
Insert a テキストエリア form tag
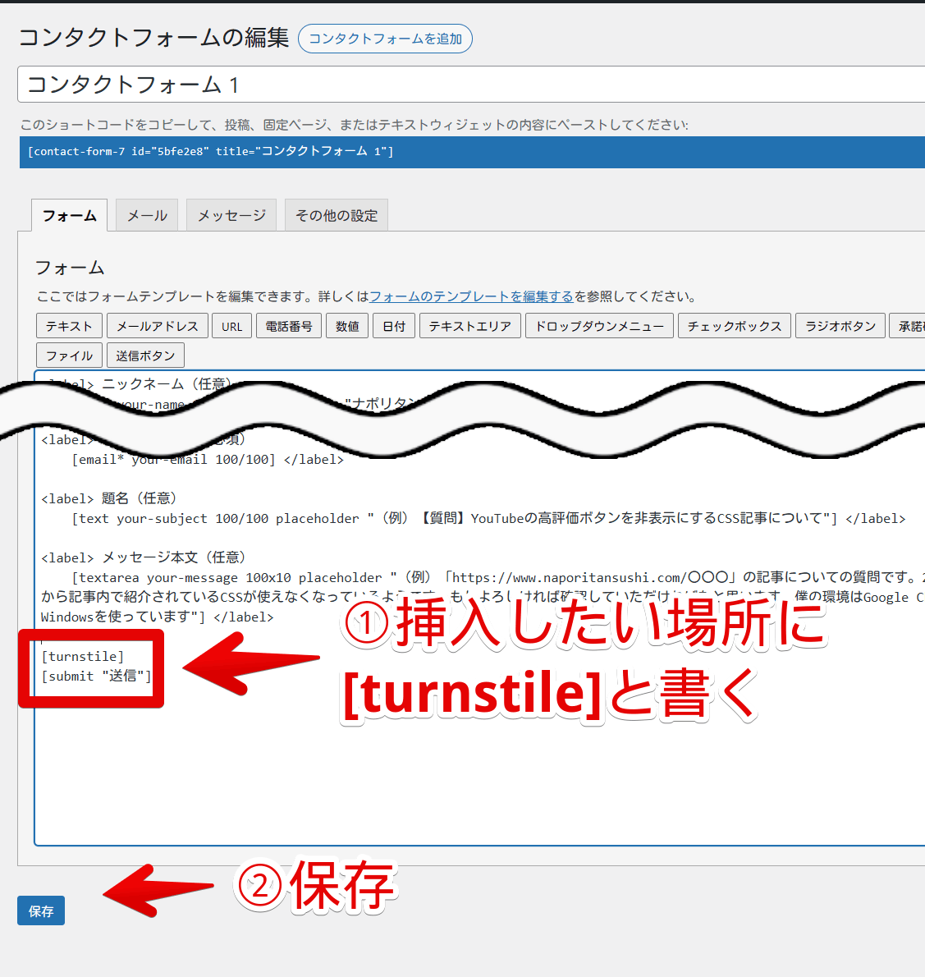pos(469,326)
